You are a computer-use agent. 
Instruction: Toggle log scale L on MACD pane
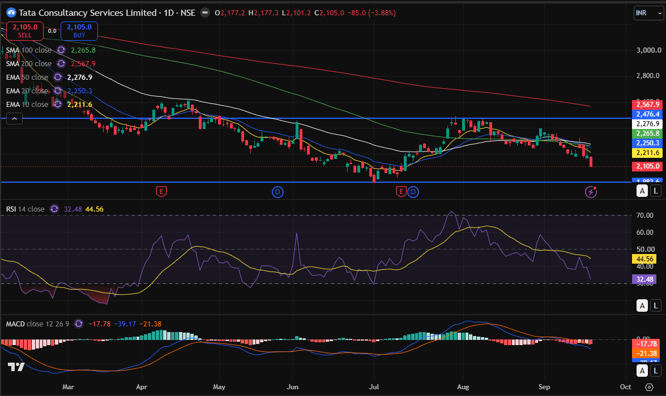click(656, 371)
